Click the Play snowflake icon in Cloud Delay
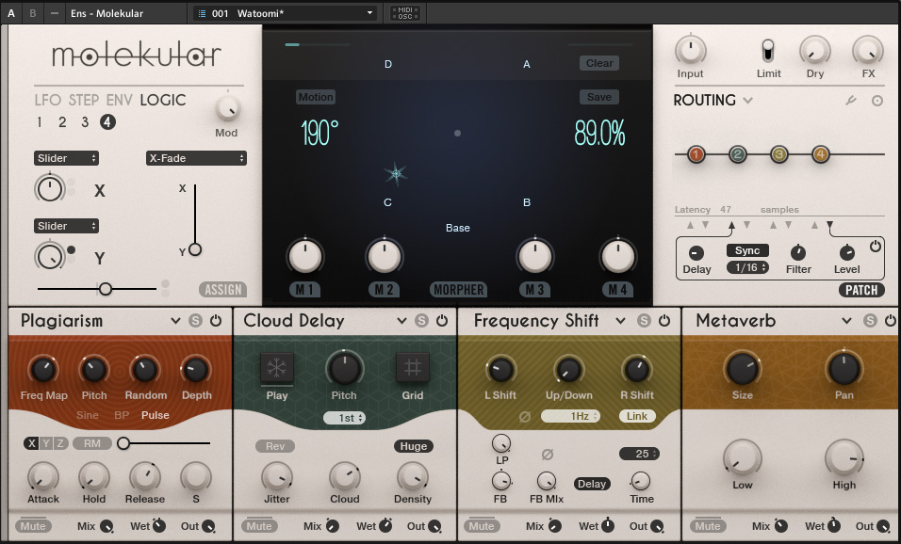This screenshot has width=901, height=544. point(277,367)
